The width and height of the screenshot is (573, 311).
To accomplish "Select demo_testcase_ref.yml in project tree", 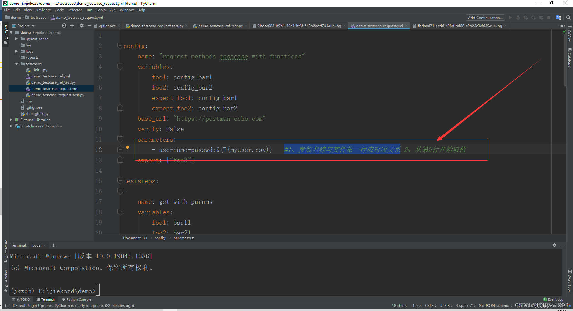I will 51,76.
